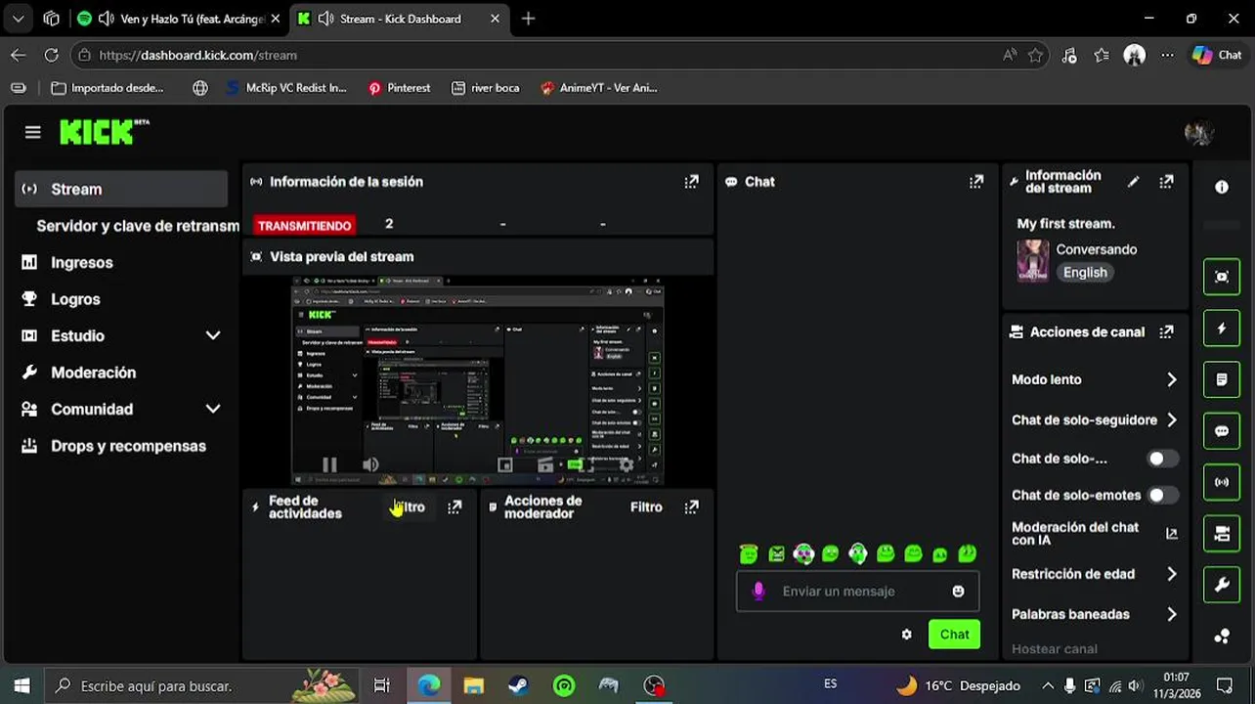Expand the Estudio sidebar section

(x=212, y=336)
